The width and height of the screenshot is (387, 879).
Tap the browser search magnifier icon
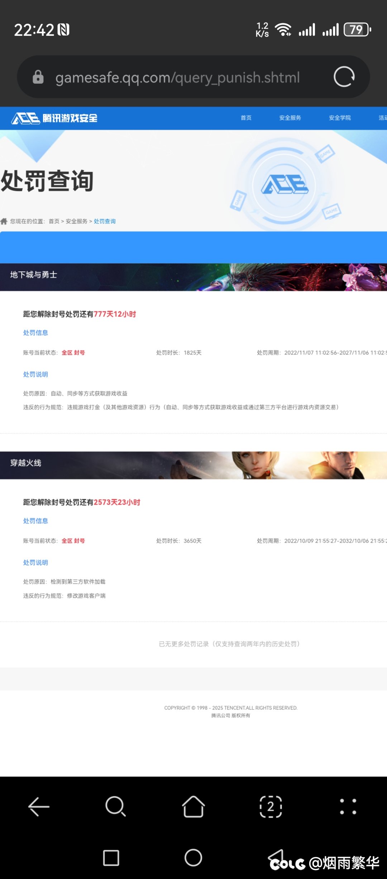(x=115, y=806)
